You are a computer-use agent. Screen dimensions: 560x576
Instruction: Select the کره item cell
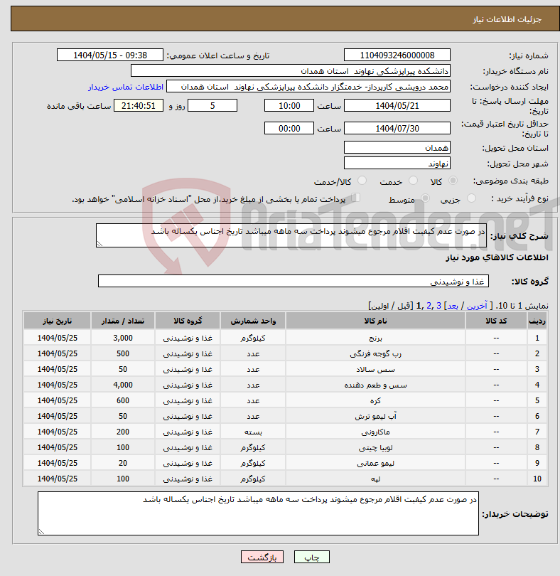point(375,400)
